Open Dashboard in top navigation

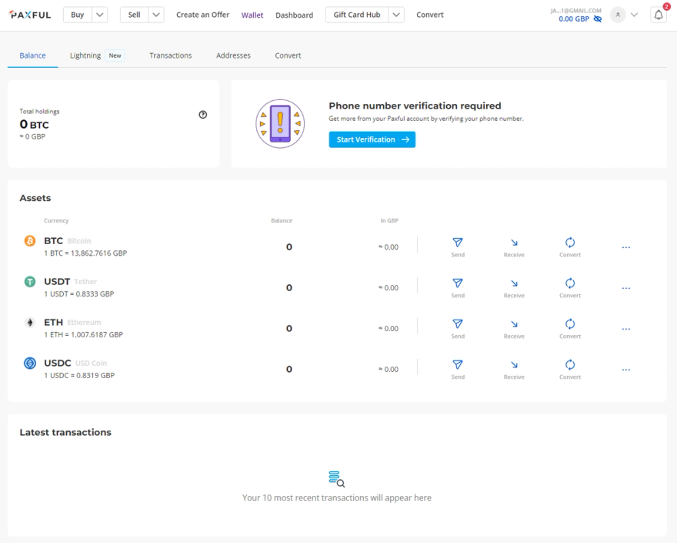pyautogui.click(x=295, y=15)
